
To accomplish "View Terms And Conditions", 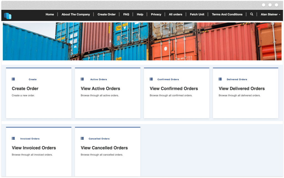I will pyautogui.click(x=227, y=14).
